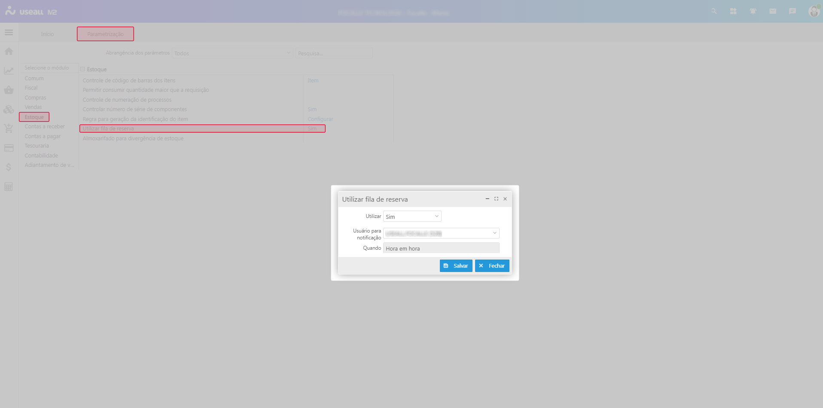Switch to the Início tab
Screen dimensions: 823x408
47,34
